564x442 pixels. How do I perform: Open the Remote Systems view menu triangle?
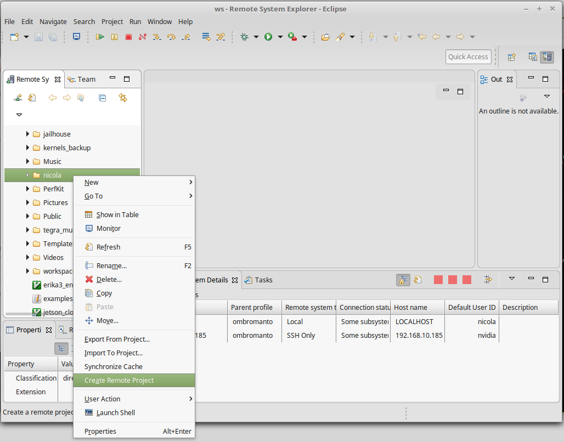pos(19,115)
